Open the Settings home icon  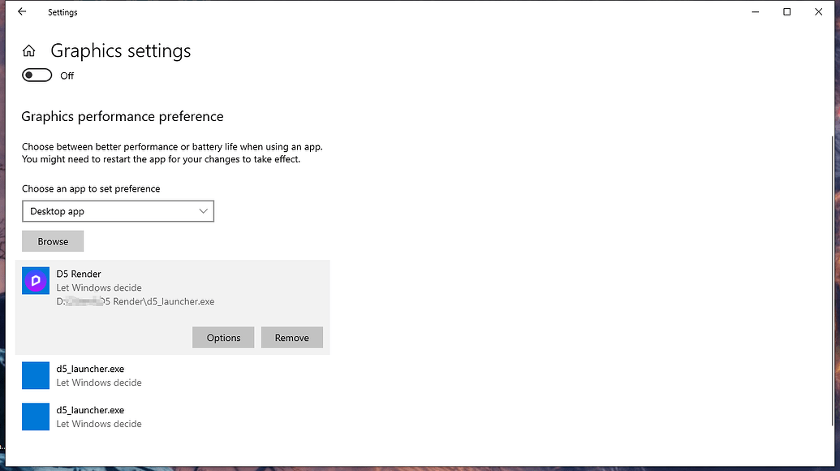tap(29, 51)
